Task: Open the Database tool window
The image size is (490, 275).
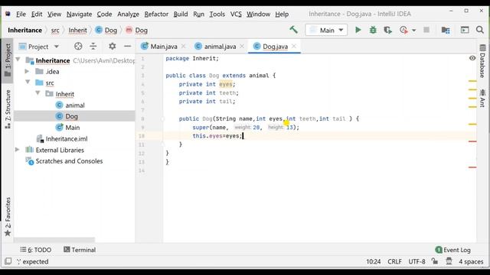Action: (x=483, y=61)
